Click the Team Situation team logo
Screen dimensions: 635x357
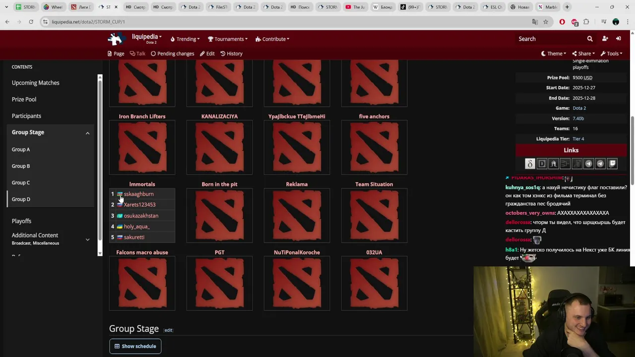(374, 215)
